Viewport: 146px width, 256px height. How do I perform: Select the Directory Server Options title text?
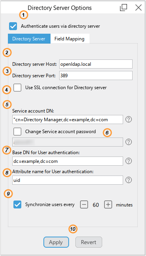(x=60, y=8)
